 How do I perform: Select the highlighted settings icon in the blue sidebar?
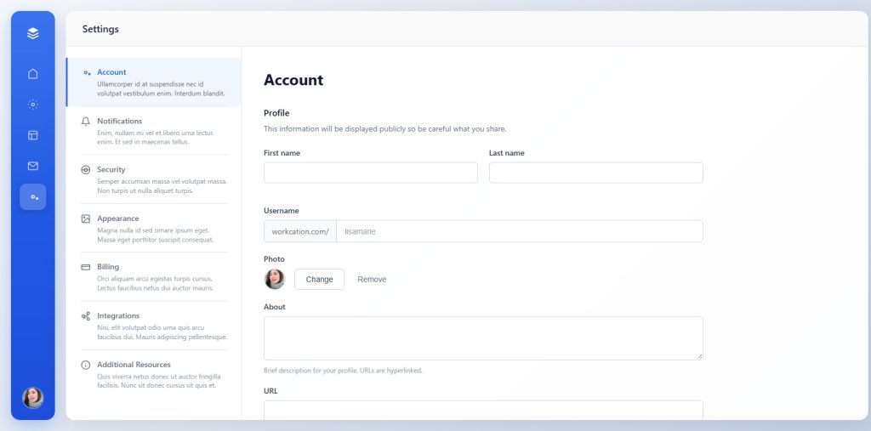coord(33,196)
